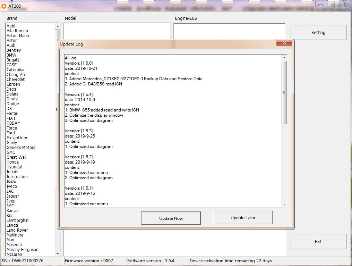Click inside the Model field
Viewport: 352px width, 266px height.
tap(117, 31)
